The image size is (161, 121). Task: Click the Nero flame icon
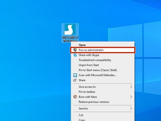[x=75, y=97]
